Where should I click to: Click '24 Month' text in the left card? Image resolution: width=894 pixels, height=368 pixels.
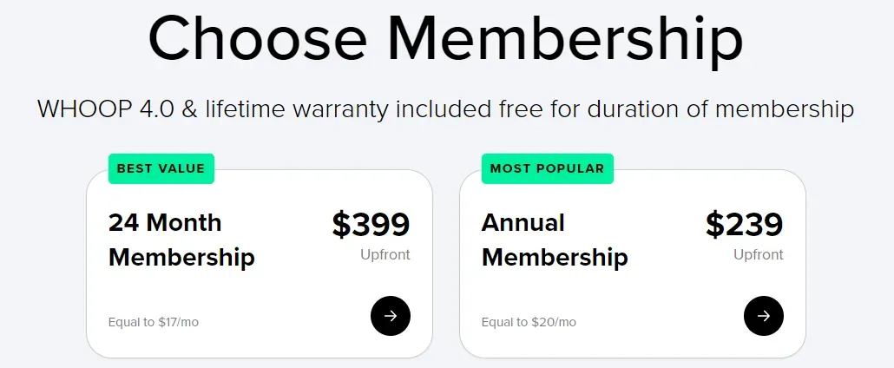(x=165, y=222)
